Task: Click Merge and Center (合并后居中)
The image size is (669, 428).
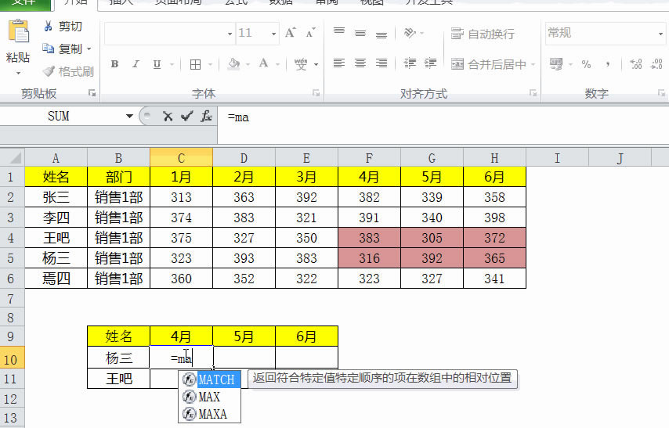Action: click(x=489, y=64)
